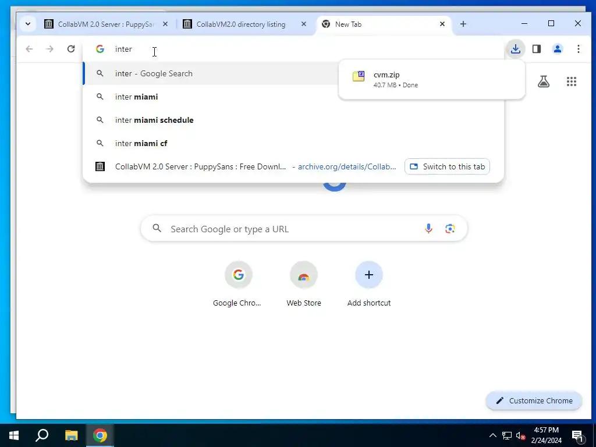Open the Google apps grid

(x=572, y=81)
